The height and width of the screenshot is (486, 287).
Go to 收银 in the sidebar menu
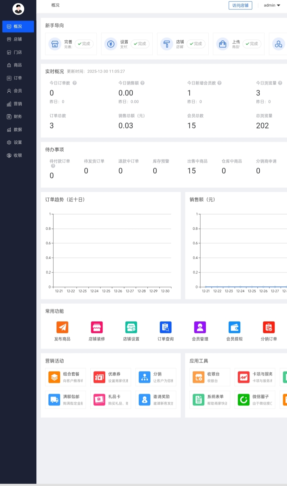18,155
